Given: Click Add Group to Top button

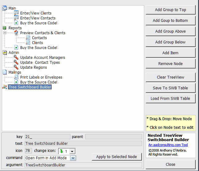Looking at the screenshot, I should [171, 10].
